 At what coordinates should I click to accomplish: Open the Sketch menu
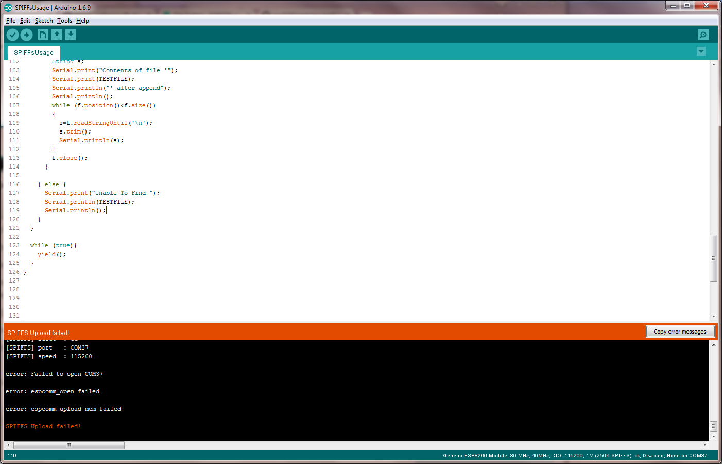pyautogui.click(x=44, y=21)
